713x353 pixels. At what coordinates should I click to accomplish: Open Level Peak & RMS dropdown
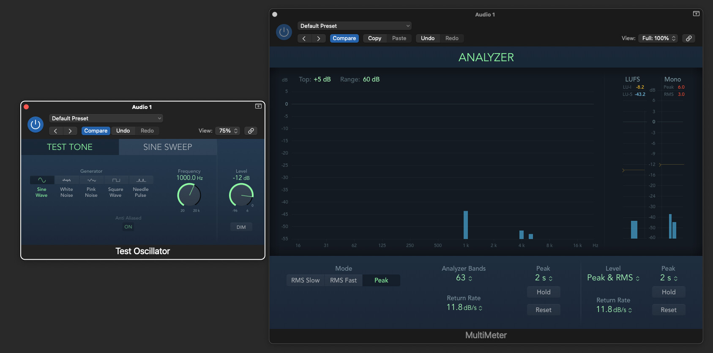coord(613,278)
